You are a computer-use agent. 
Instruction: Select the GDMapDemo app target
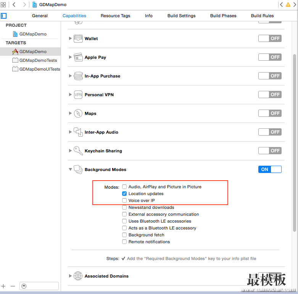tap(31, 52)
